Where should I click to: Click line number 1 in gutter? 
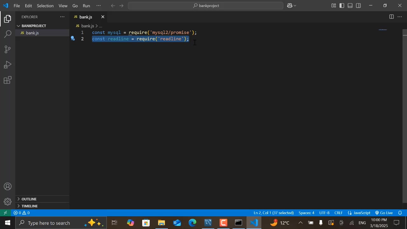click(82, 32)
